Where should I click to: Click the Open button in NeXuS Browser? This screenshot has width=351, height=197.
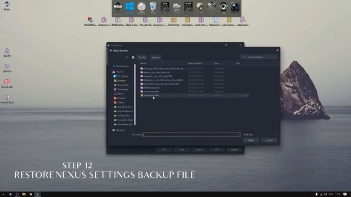coord(251,140)
